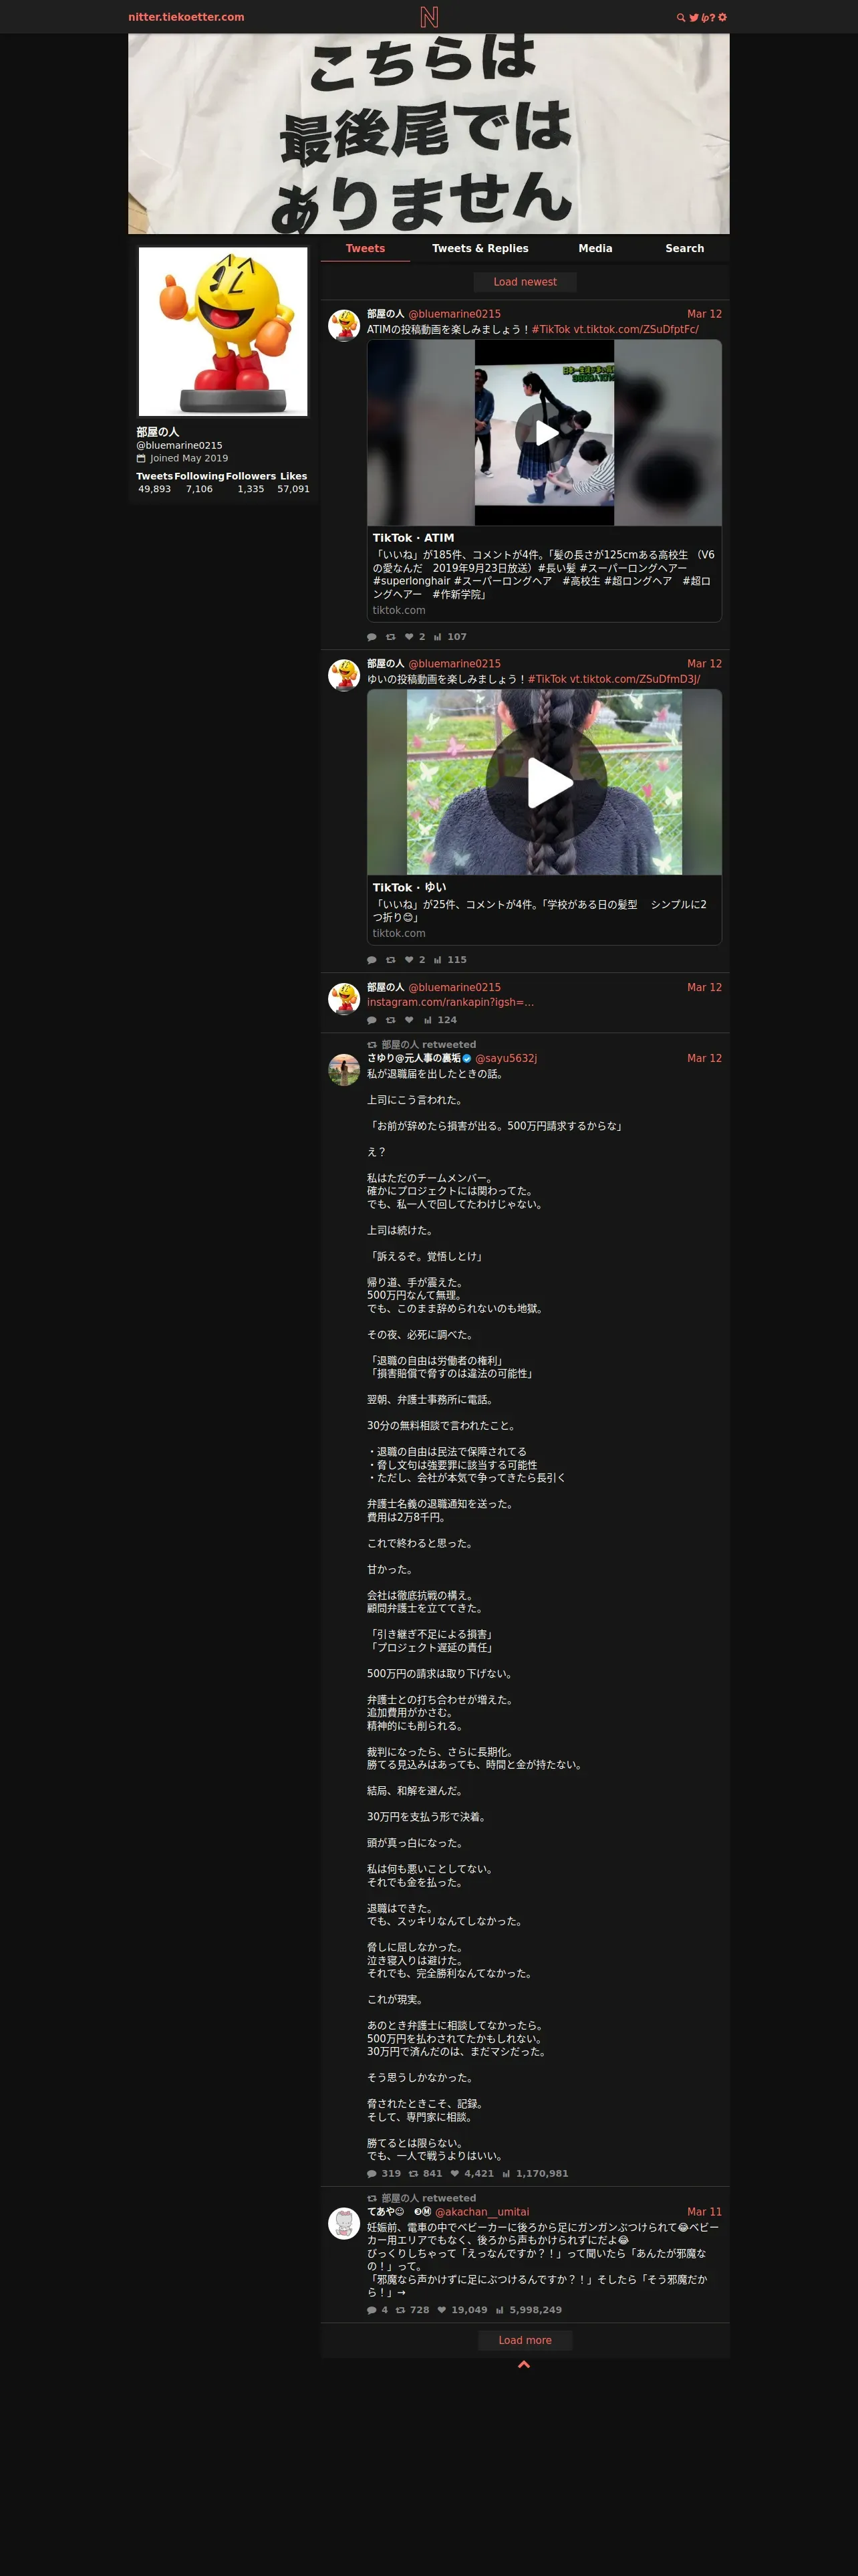The height and width of the screenshot is (2576, 858).
Task: Click comment icon on instagram link tweet
Action: coord(372,1020)
